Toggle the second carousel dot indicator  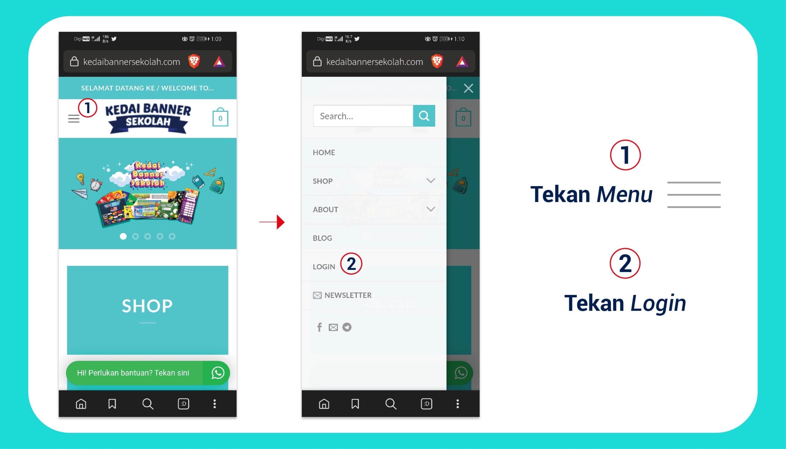click(135, 236)
